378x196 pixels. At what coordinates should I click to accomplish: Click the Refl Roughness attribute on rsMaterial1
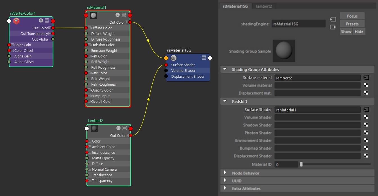click(103, 67)
